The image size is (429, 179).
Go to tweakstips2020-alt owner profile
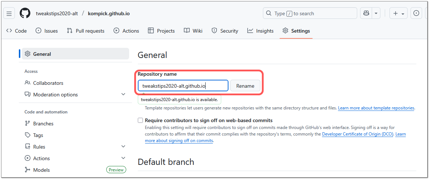tap(57, 13)
